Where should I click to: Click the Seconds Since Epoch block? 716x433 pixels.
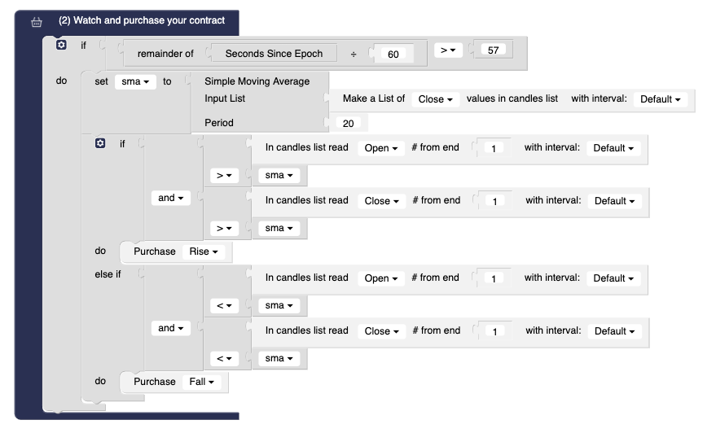(x=274, y=55)
